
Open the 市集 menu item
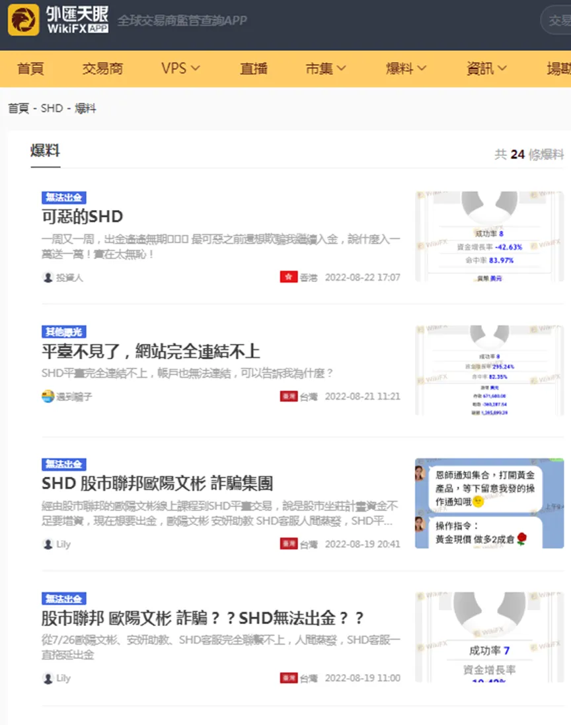coord(319,69)
